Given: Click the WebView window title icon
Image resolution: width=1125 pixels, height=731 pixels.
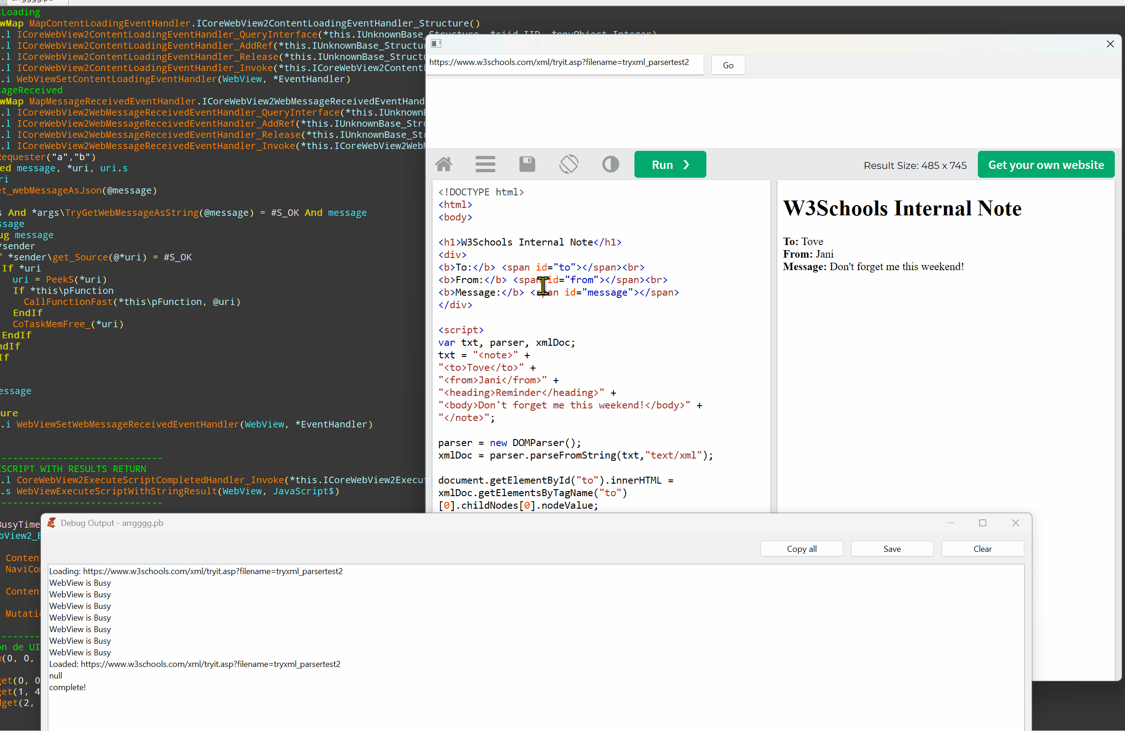Looking at the screenshot, I should tap(436, 44).
